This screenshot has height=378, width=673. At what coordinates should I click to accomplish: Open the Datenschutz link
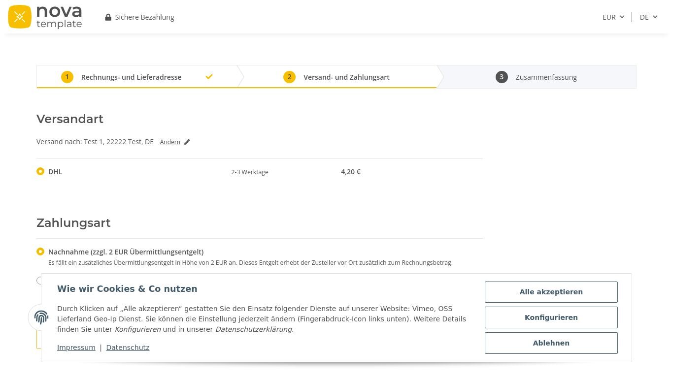pos(128,347)
